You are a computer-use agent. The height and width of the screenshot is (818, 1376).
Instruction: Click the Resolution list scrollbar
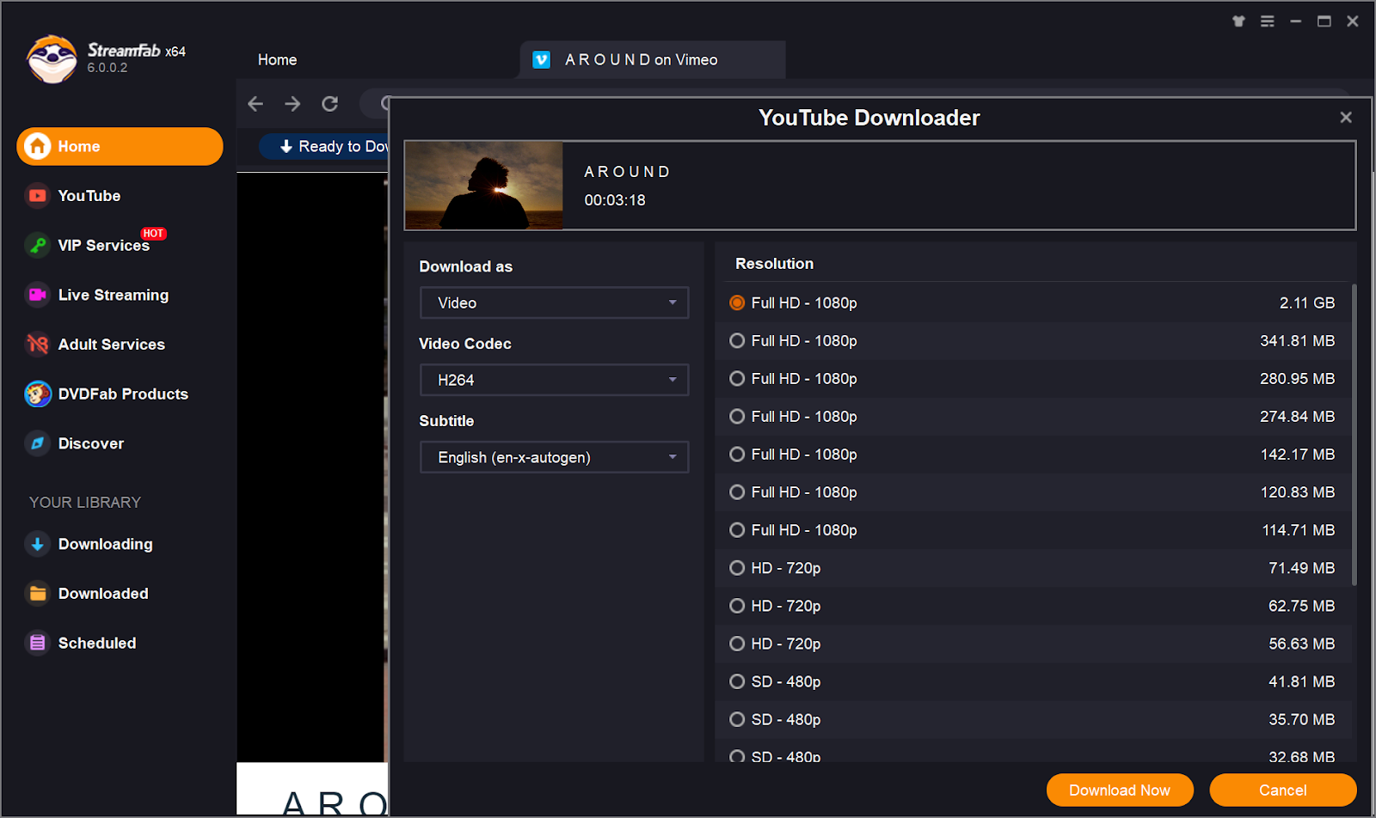click(1354, 435)
